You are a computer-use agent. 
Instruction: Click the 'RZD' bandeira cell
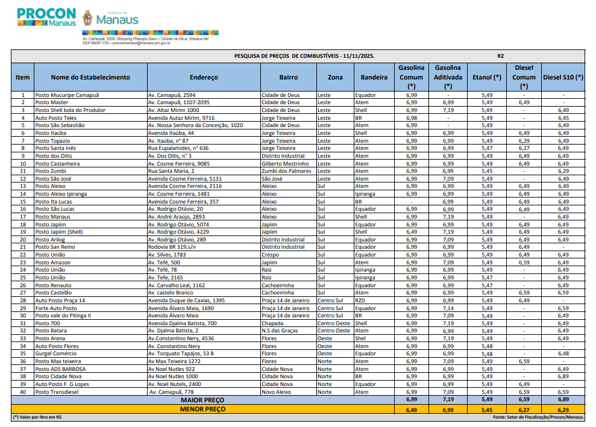point(360,301)
